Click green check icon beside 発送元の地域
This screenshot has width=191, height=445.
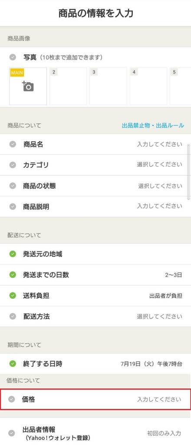point(13,254)
